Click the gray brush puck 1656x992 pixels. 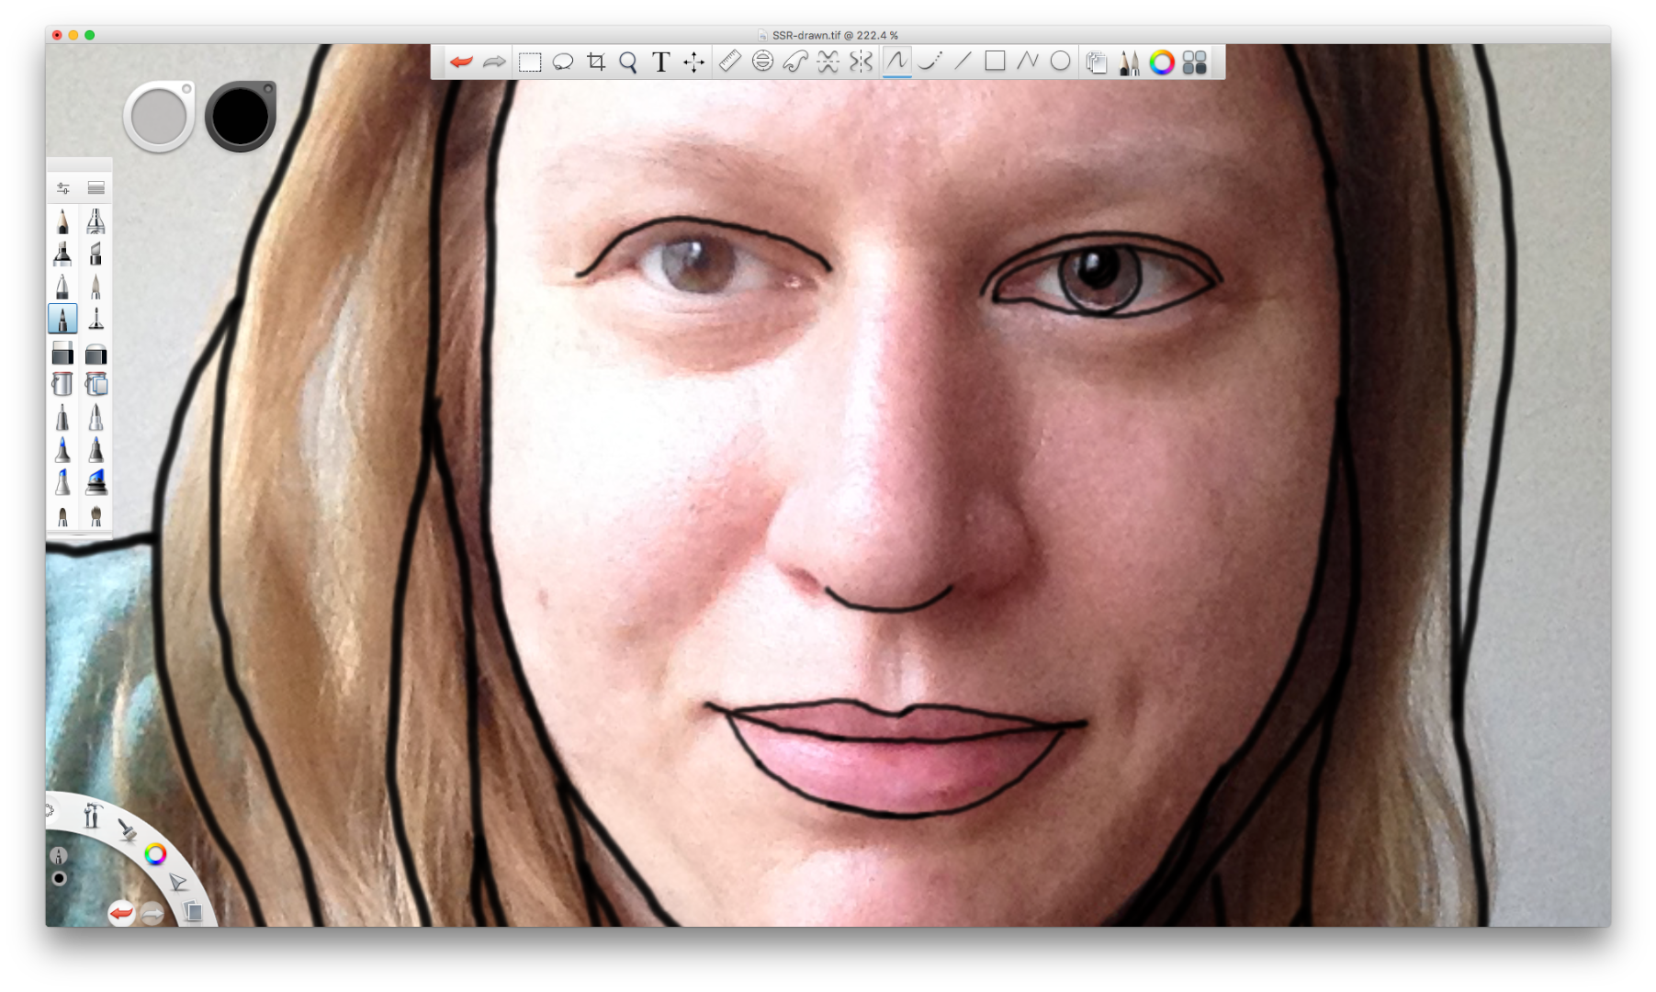click(159, 117)
